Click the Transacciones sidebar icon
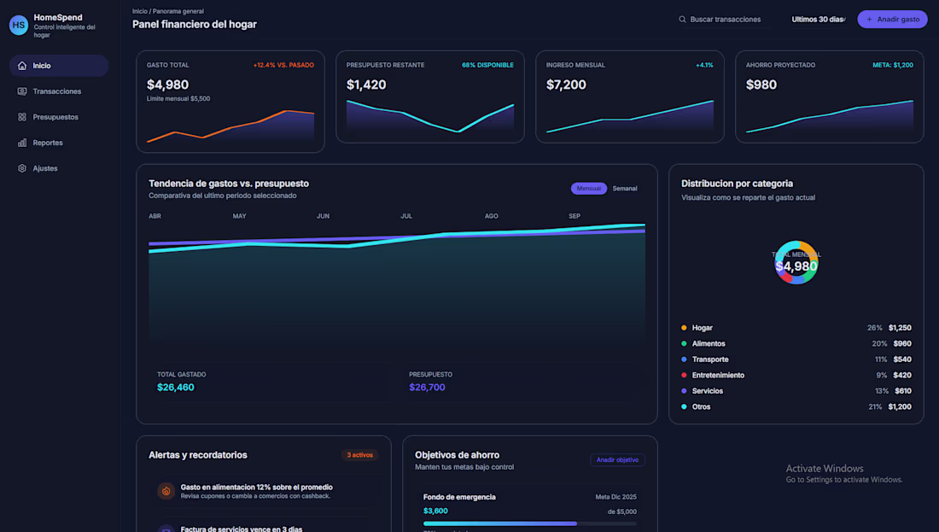 (22, 91)
